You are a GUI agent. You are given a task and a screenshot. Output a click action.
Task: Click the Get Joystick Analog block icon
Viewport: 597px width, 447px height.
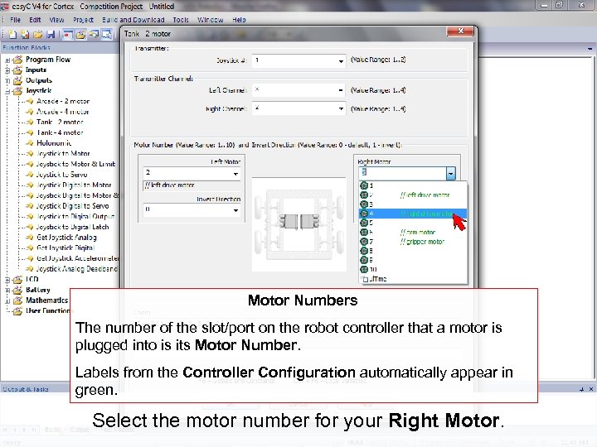(x=30, y=238)
